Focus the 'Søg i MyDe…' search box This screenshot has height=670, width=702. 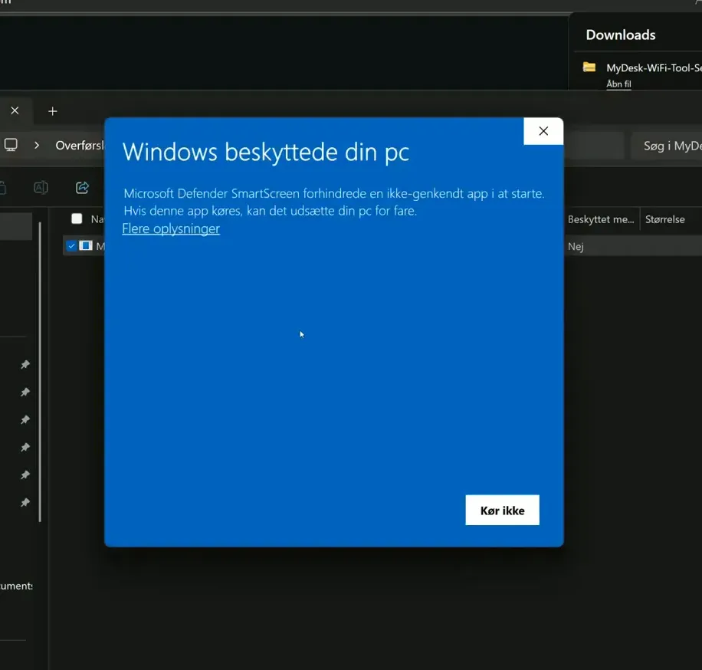667,146
